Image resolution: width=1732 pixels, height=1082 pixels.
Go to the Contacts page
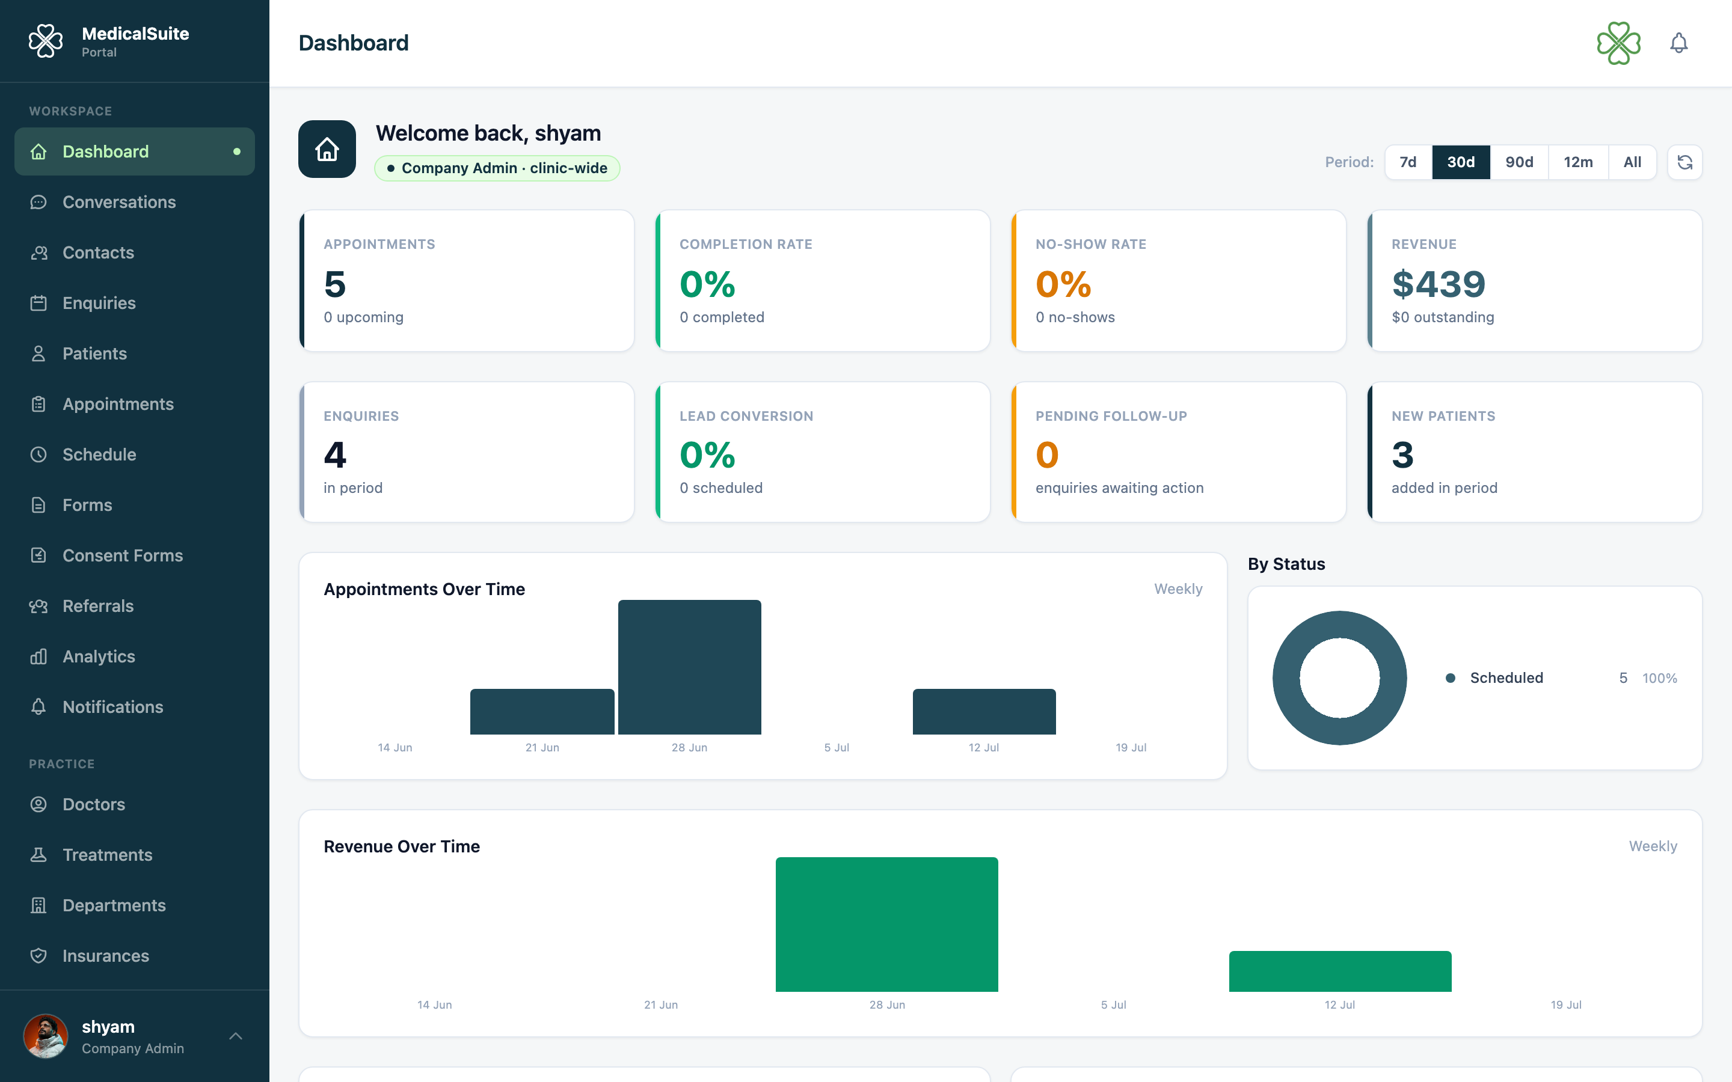[x=135, y=252]
